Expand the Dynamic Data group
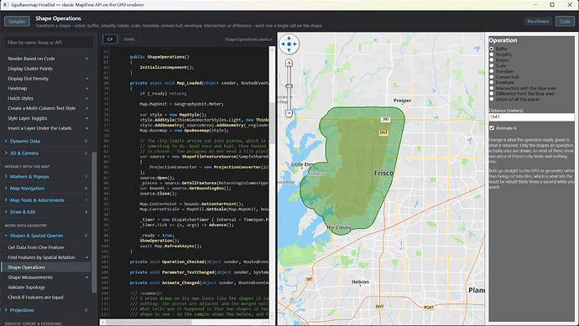 click(x=46, y=141)
